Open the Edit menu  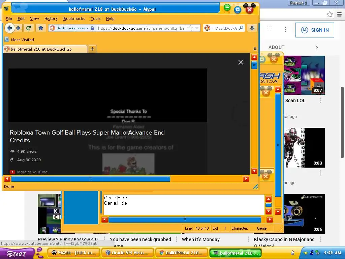pos(21,19)
